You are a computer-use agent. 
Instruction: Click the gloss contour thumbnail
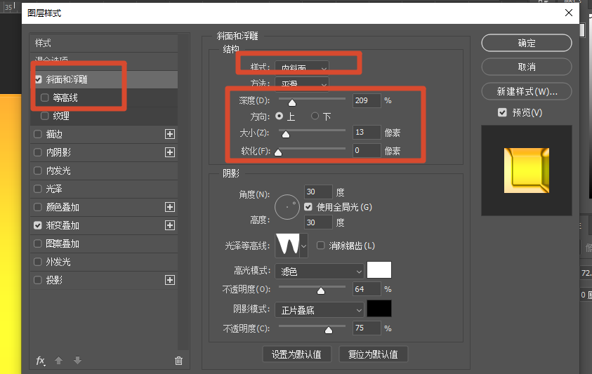(288, 246)
